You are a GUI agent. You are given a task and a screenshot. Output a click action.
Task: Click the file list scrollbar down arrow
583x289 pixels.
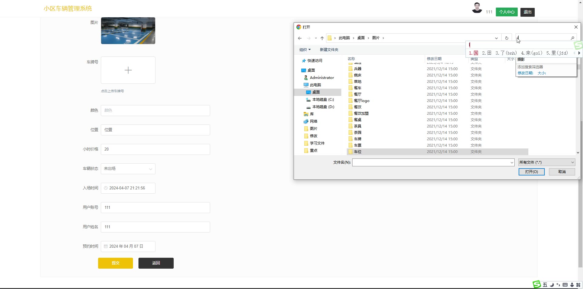pos(578,153)
